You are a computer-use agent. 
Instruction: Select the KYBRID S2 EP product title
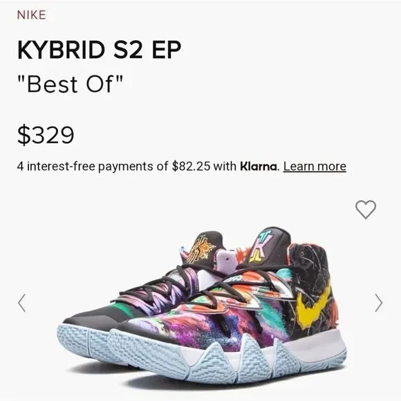point(100,50)
